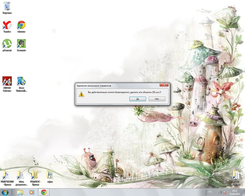Open the Action Center flag icon
The width and height of the screenshot is (245, 196).
[225, 192]
